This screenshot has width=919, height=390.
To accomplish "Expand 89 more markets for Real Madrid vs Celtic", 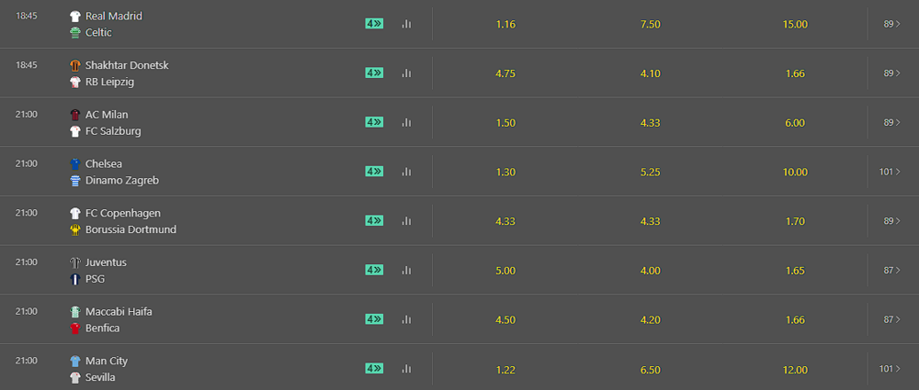I will 891,24.
